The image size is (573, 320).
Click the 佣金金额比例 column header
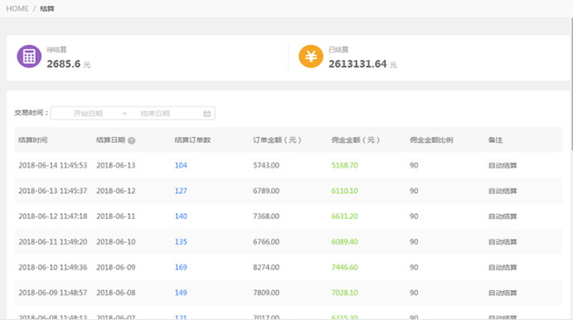coord(431,140)
